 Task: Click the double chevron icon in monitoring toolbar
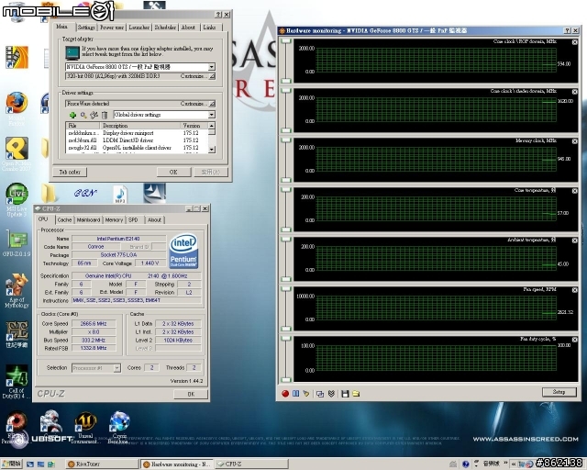pyautogui.click(x=331, y=394)
